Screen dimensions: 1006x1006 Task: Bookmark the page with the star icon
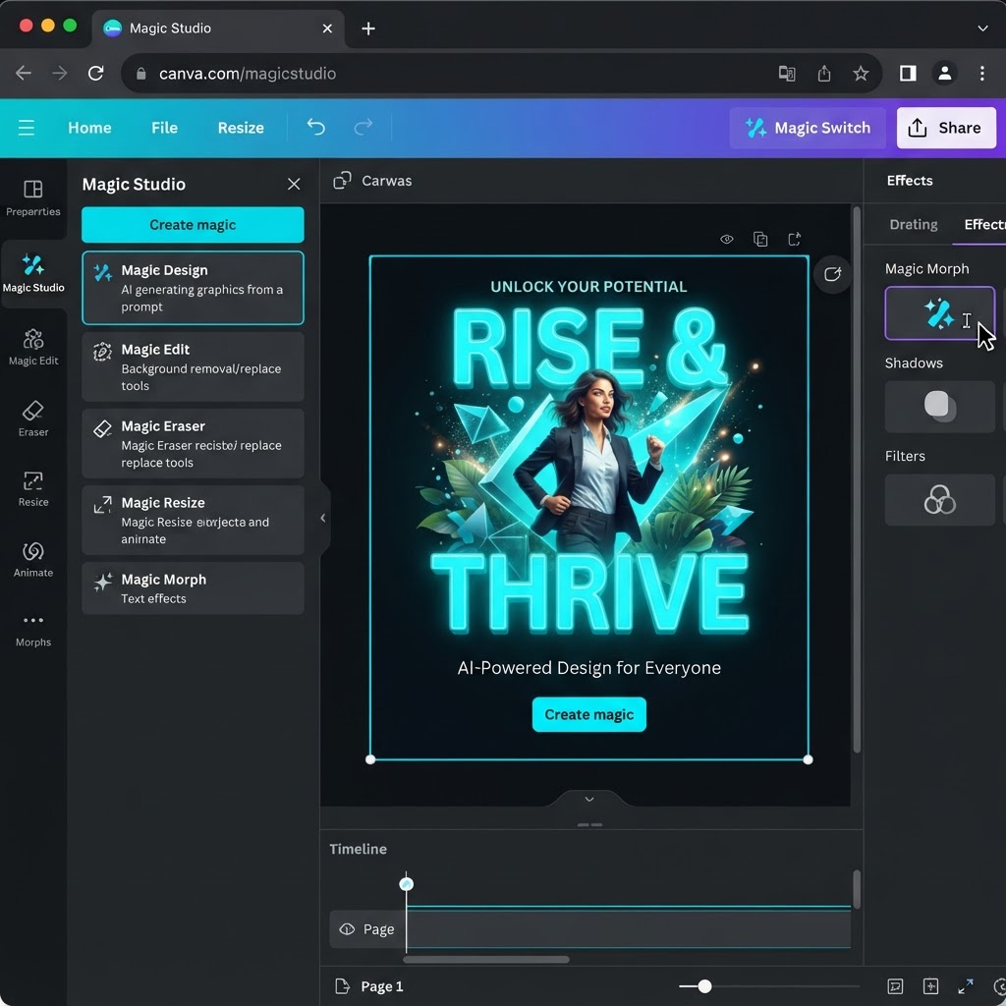tap(861, 73)
